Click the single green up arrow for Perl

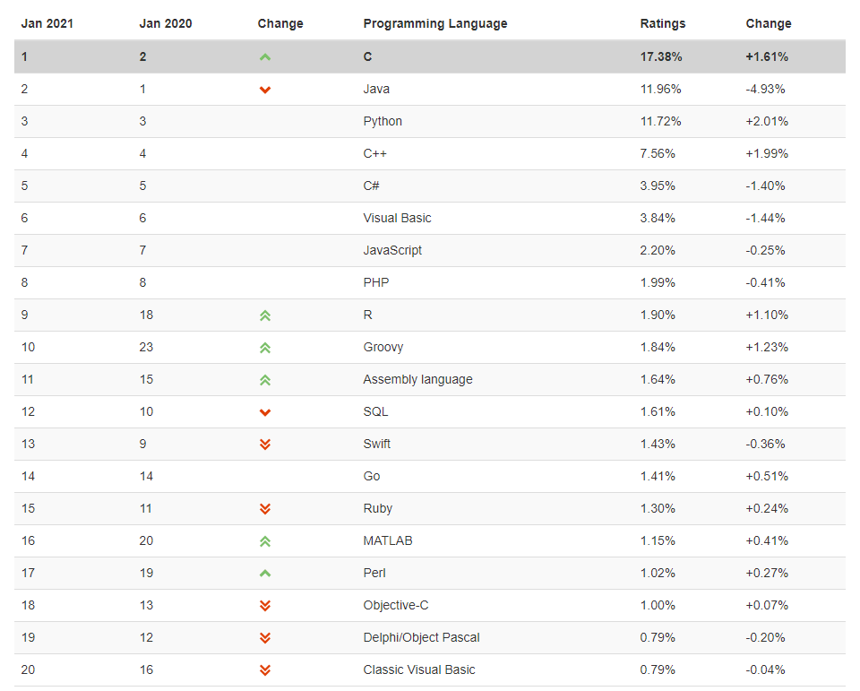point(265,574)
